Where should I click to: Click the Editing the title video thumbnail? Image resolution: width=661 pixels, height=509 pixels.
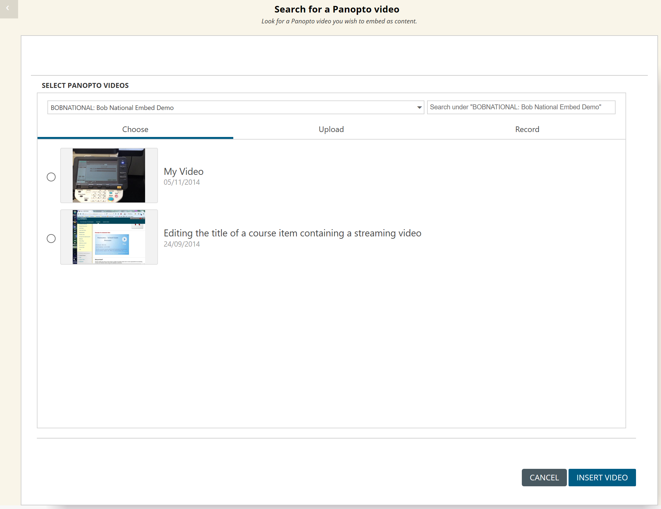[x=109, y=237]
